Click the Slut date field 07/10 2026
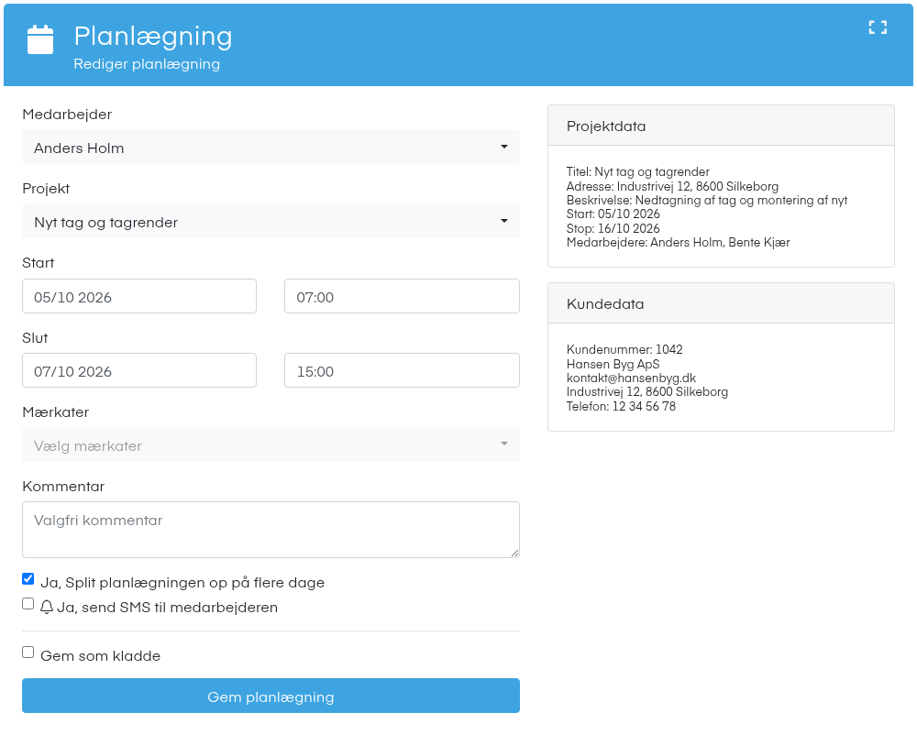 tap(139, 370)
